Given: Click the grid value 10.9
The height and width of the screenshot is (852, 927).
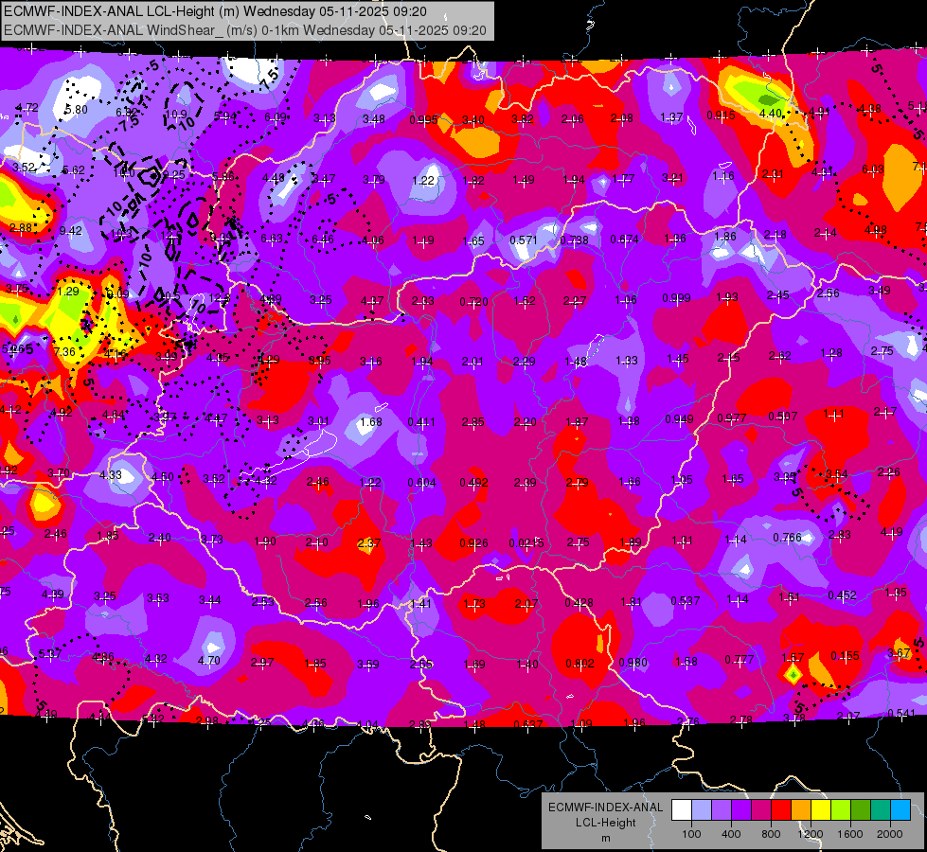Looking at the screenshot, I should click(x=176, y=115).
